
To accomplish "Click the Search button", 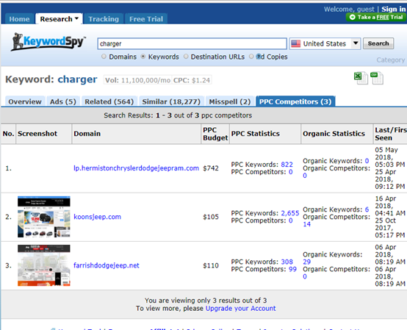I will 378,43.
